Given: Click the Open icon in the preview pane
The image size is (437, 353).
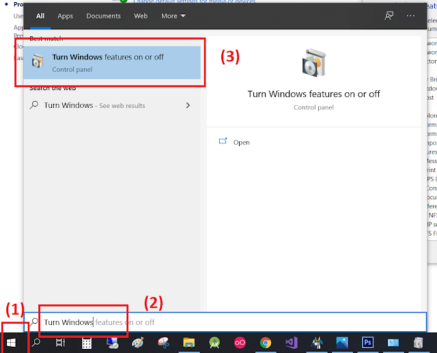Looking at the screenshot, I should click(x=223, y=141).
